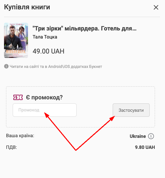Click the 49.00 UAH price
This screenshot has height=178, width=165.
[48, 51]
